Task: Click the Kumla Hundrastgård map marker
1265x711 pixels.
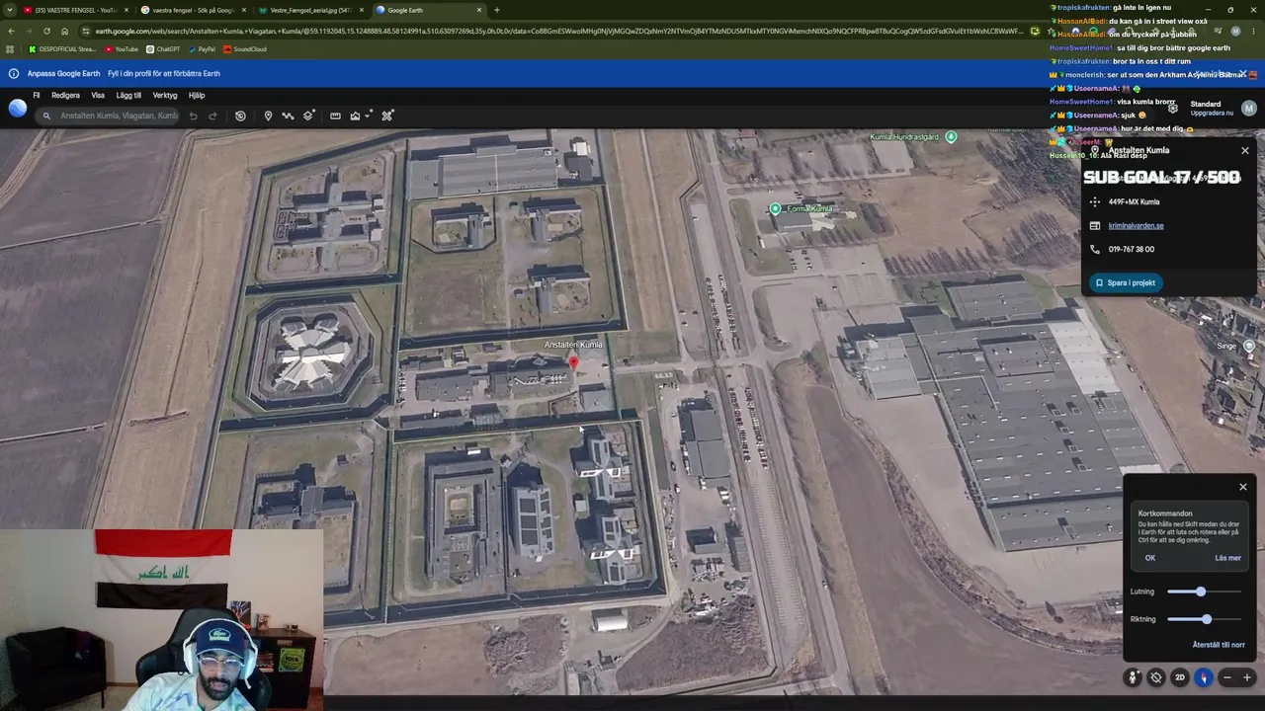Action: point(951,136)
